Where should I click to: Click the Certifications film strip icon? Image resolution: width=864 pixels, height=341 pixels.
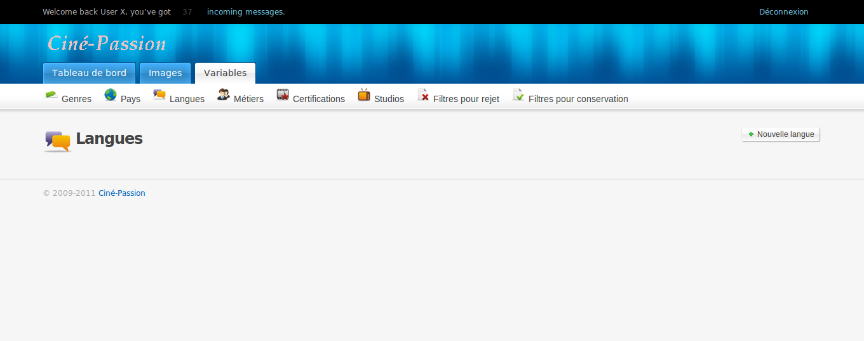[283, 95]
